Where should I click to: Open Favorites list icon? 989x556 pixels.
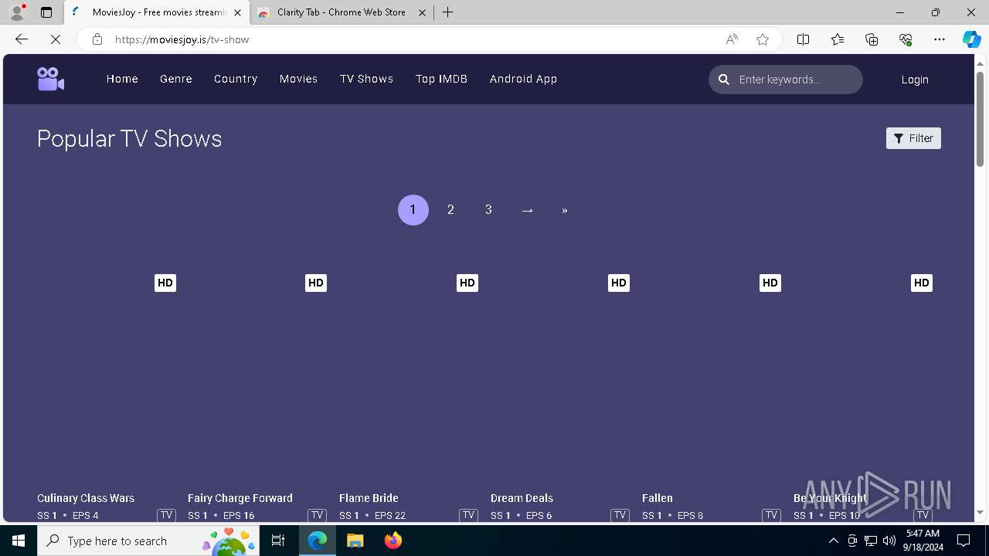[x=838, y=39]
